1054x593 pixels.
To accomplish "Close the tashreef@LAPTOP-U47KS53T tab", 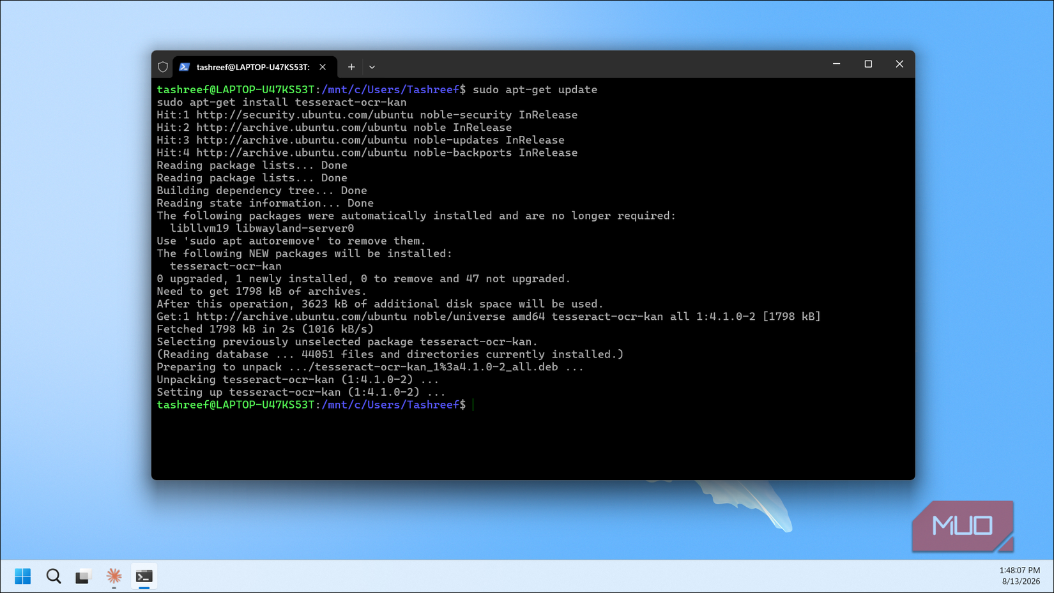I will tap(323, 67).
